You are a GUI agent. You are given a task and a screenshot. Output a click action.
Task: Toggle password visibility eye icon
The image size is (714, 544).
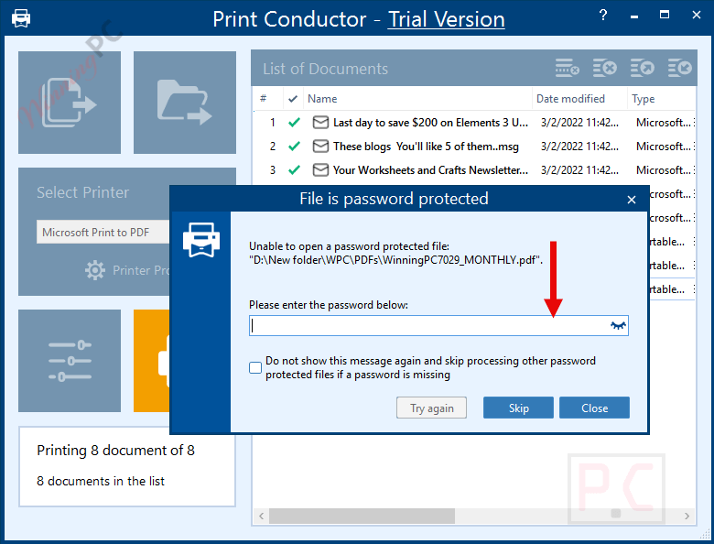[618, 325]
